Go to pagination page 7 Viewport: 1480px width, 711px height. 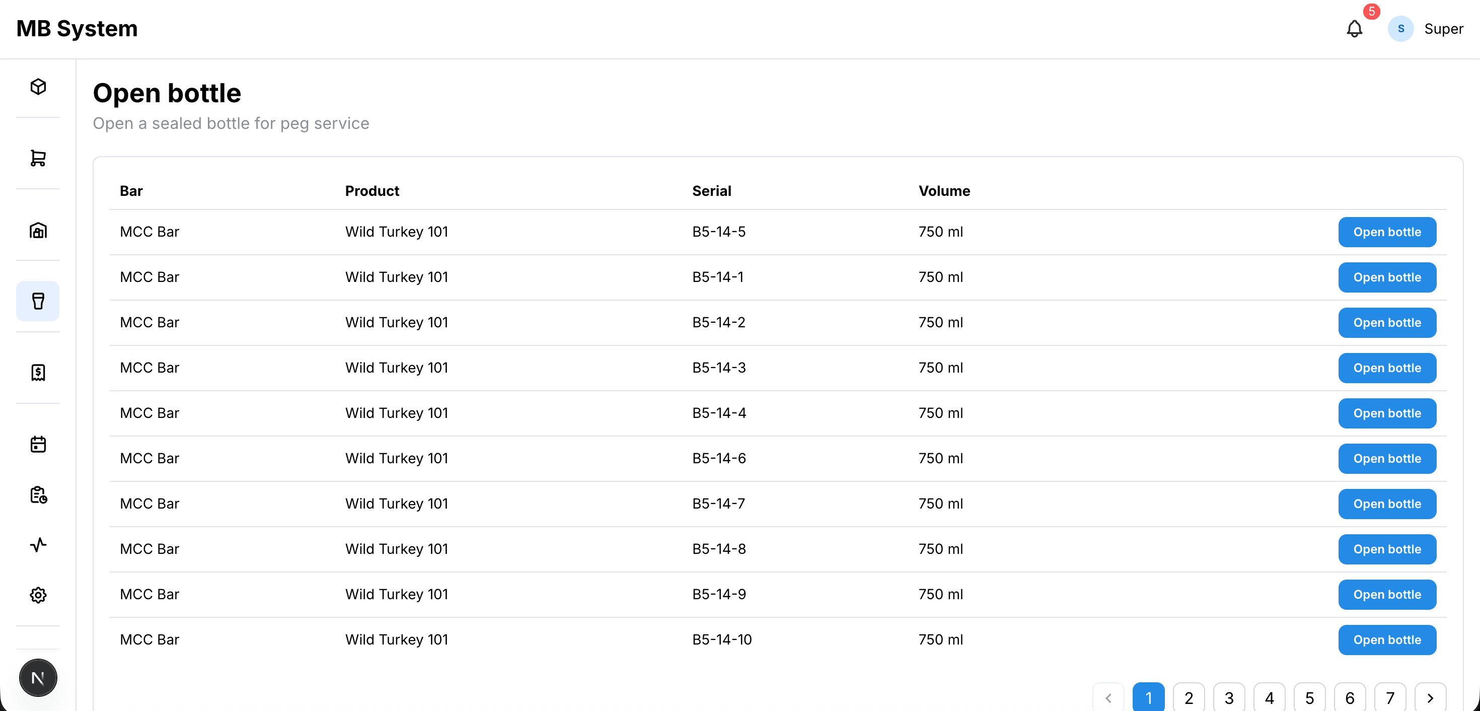coord(1390,698)
